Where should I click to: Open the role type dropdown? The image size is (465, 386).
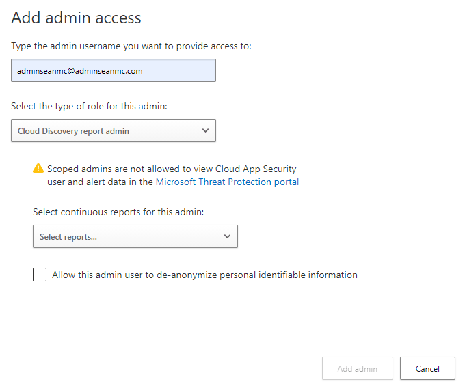pyautogui.click(x=113, y=130)
